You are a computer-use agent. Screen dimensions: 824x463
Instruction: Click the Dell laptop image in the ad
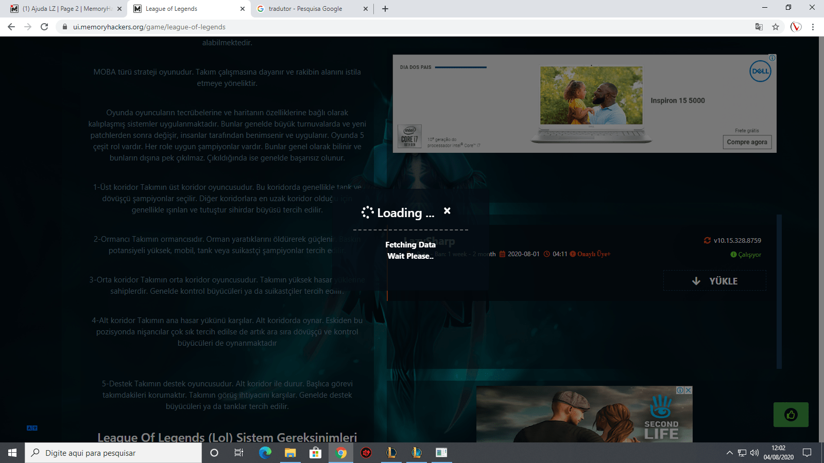(x=591, y=104)
